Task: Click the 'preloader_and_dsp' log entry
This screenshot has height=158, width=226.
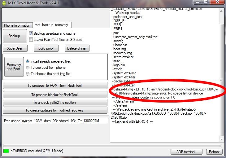Action: pos(128,17)
